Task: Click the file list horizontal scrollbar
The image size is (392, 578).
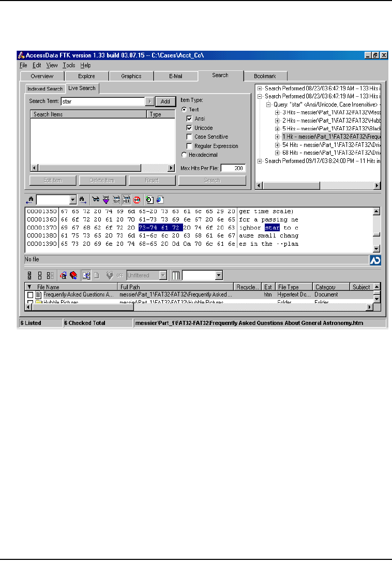Action: click(199, 307)
